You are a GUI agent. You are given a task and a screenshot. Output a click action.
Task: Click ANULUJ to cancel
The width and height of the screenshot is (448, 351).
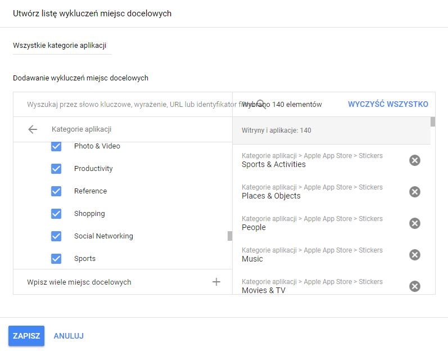(x=69, y=336)
